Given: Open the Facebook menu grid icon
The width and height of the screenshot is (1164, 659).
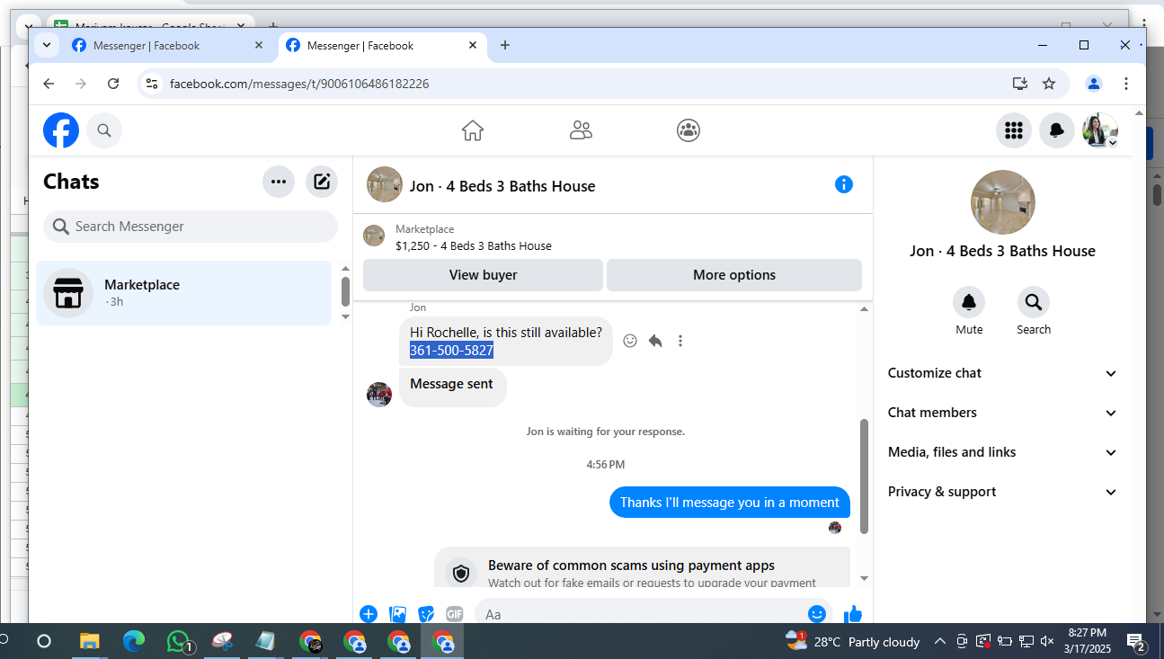Looking at the screenshot, I should click(1014, 130).
